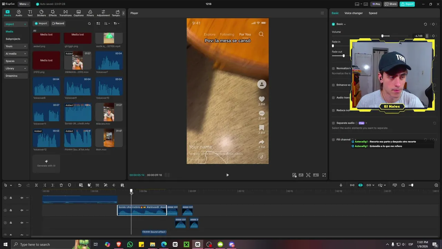Open the media sort dropdown
Image resolution: width=442 pixels, height=249 pixels.
click(x=107, y=24)
